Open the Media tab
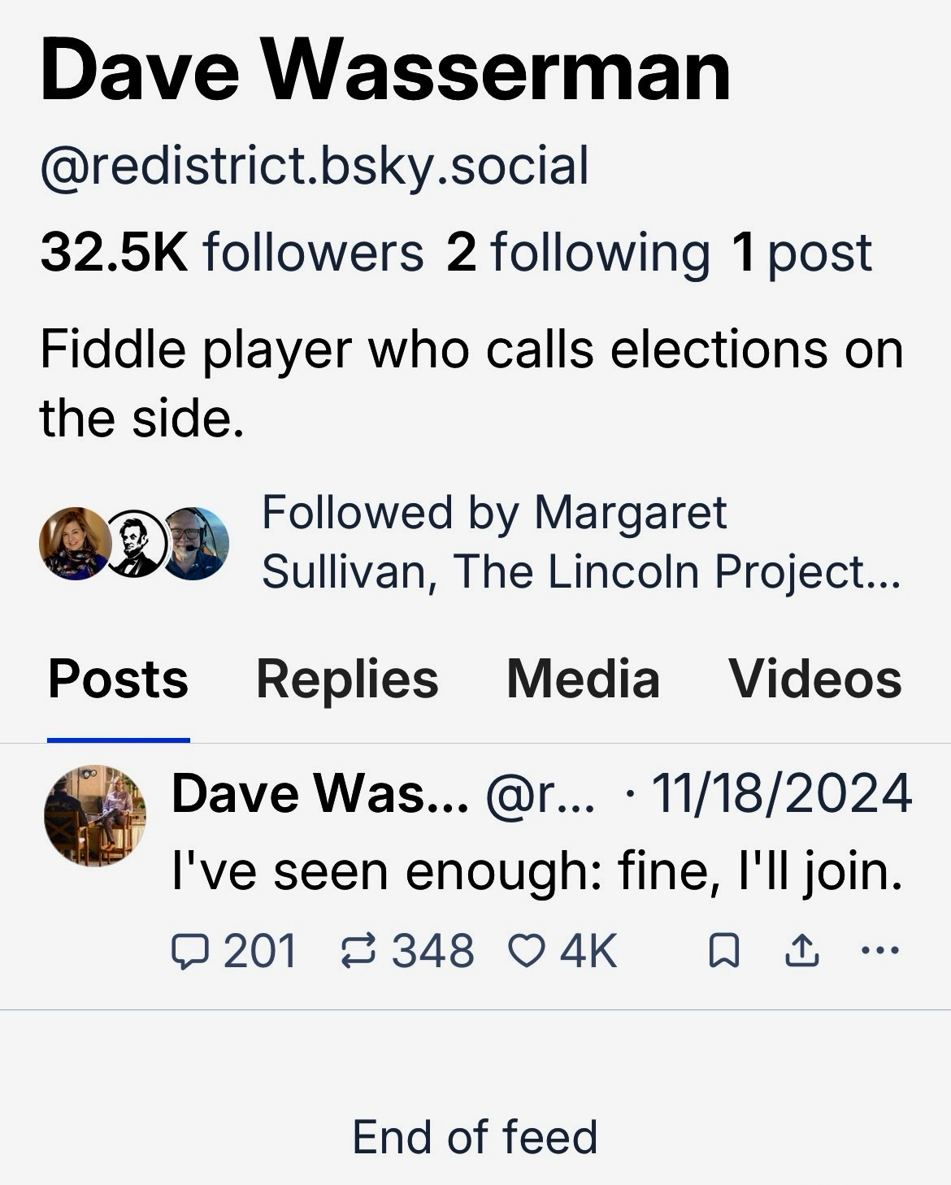Screen dimensions: 951x1185 pos(583,679)
